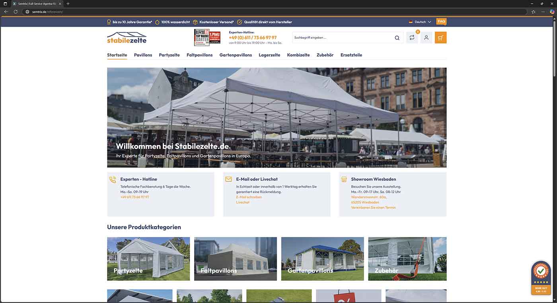Click the magnifying glass search icon
Screen dimensions: 557x303
coord(397,38)
